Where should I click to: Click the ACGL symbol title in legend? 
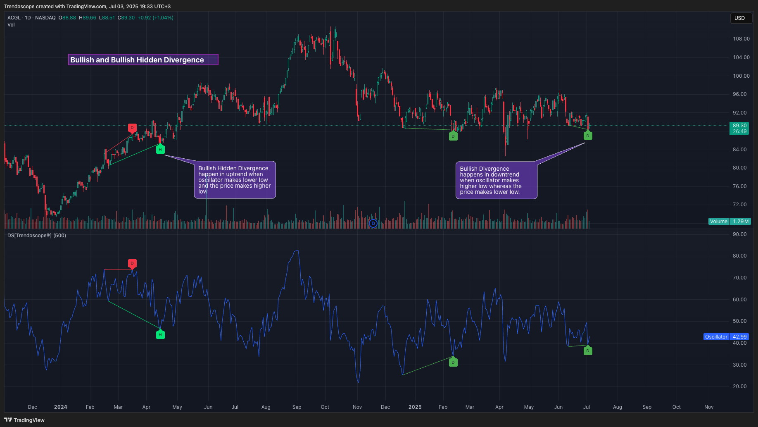click(x=14, y=18)
